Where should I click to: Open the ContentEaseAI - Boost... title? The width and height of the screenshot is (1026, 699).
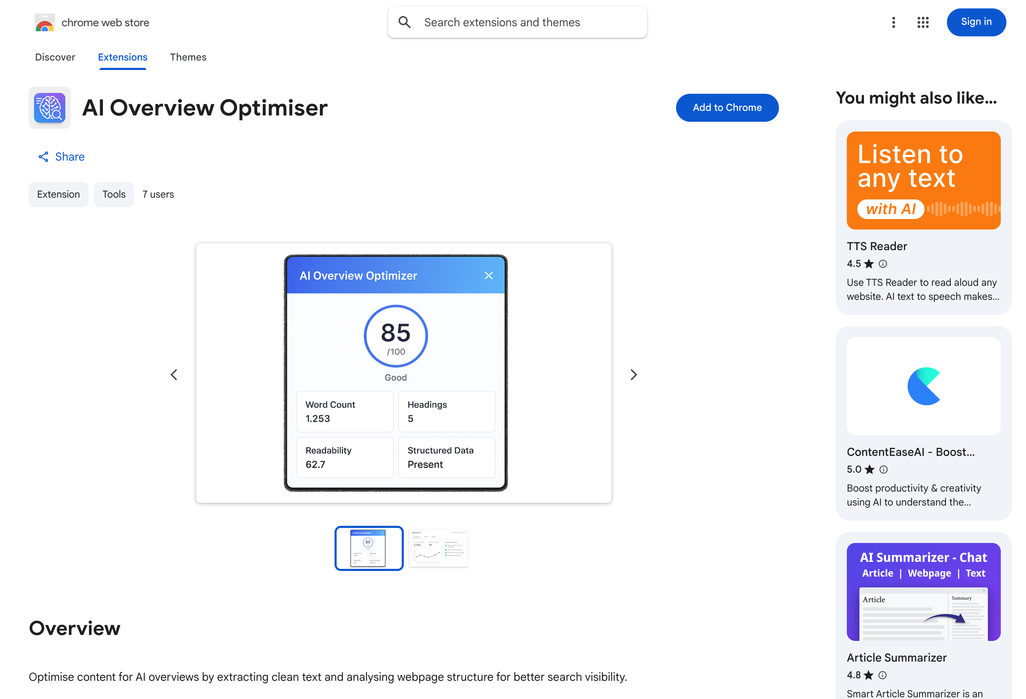point(910,452)
